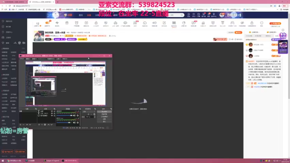Pop out the OBS Controls dock panel
Image resolution: width=290 pixels, height=163 pixels.
[111, 109]
